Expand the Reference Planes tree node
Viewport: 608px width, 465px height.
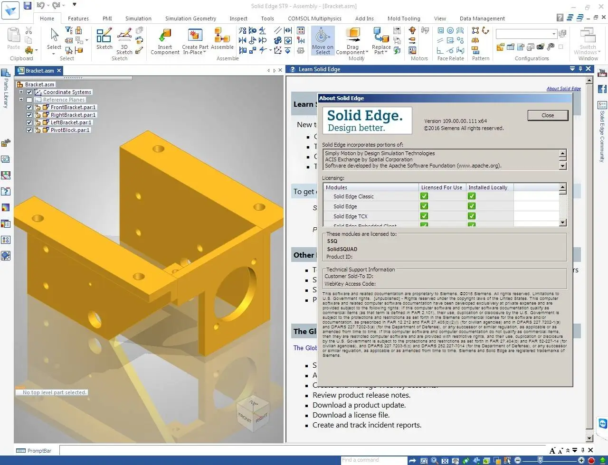tap(21, 100)
